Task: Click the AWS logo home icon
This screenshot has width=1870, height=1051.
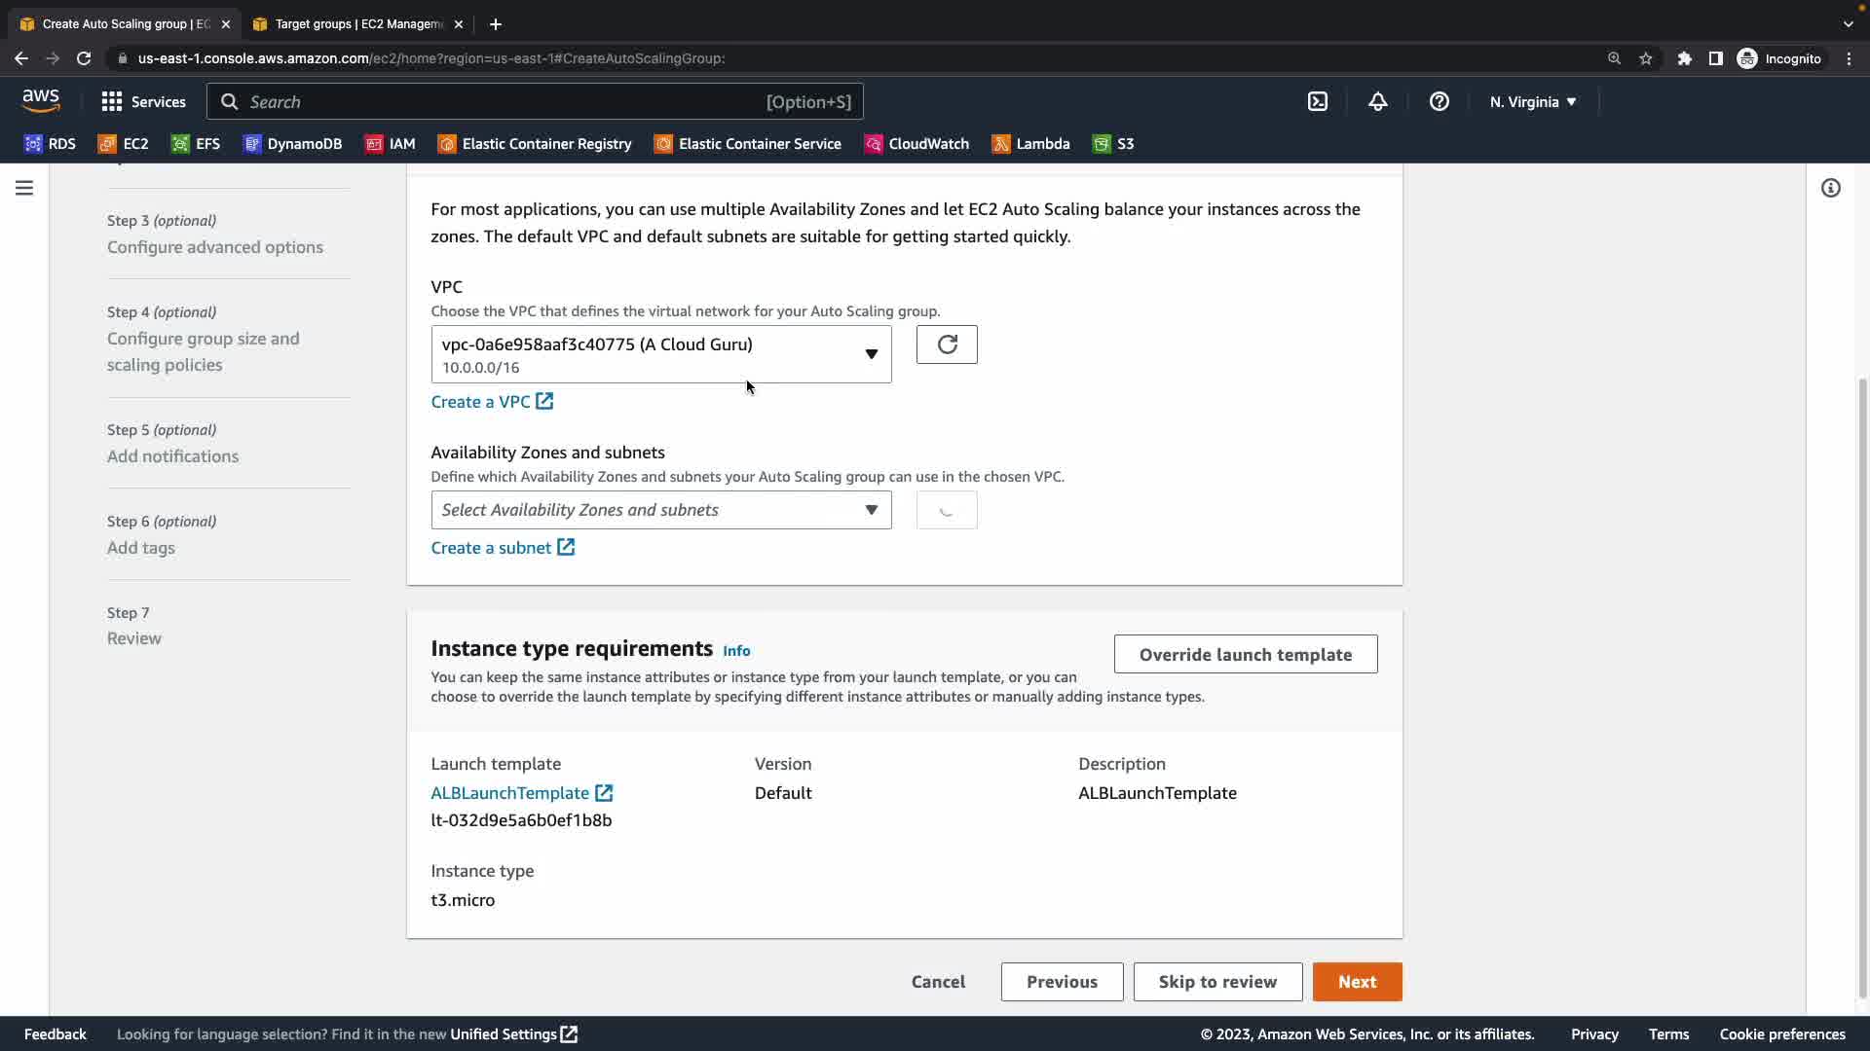Action: click(x=41, y=100)
